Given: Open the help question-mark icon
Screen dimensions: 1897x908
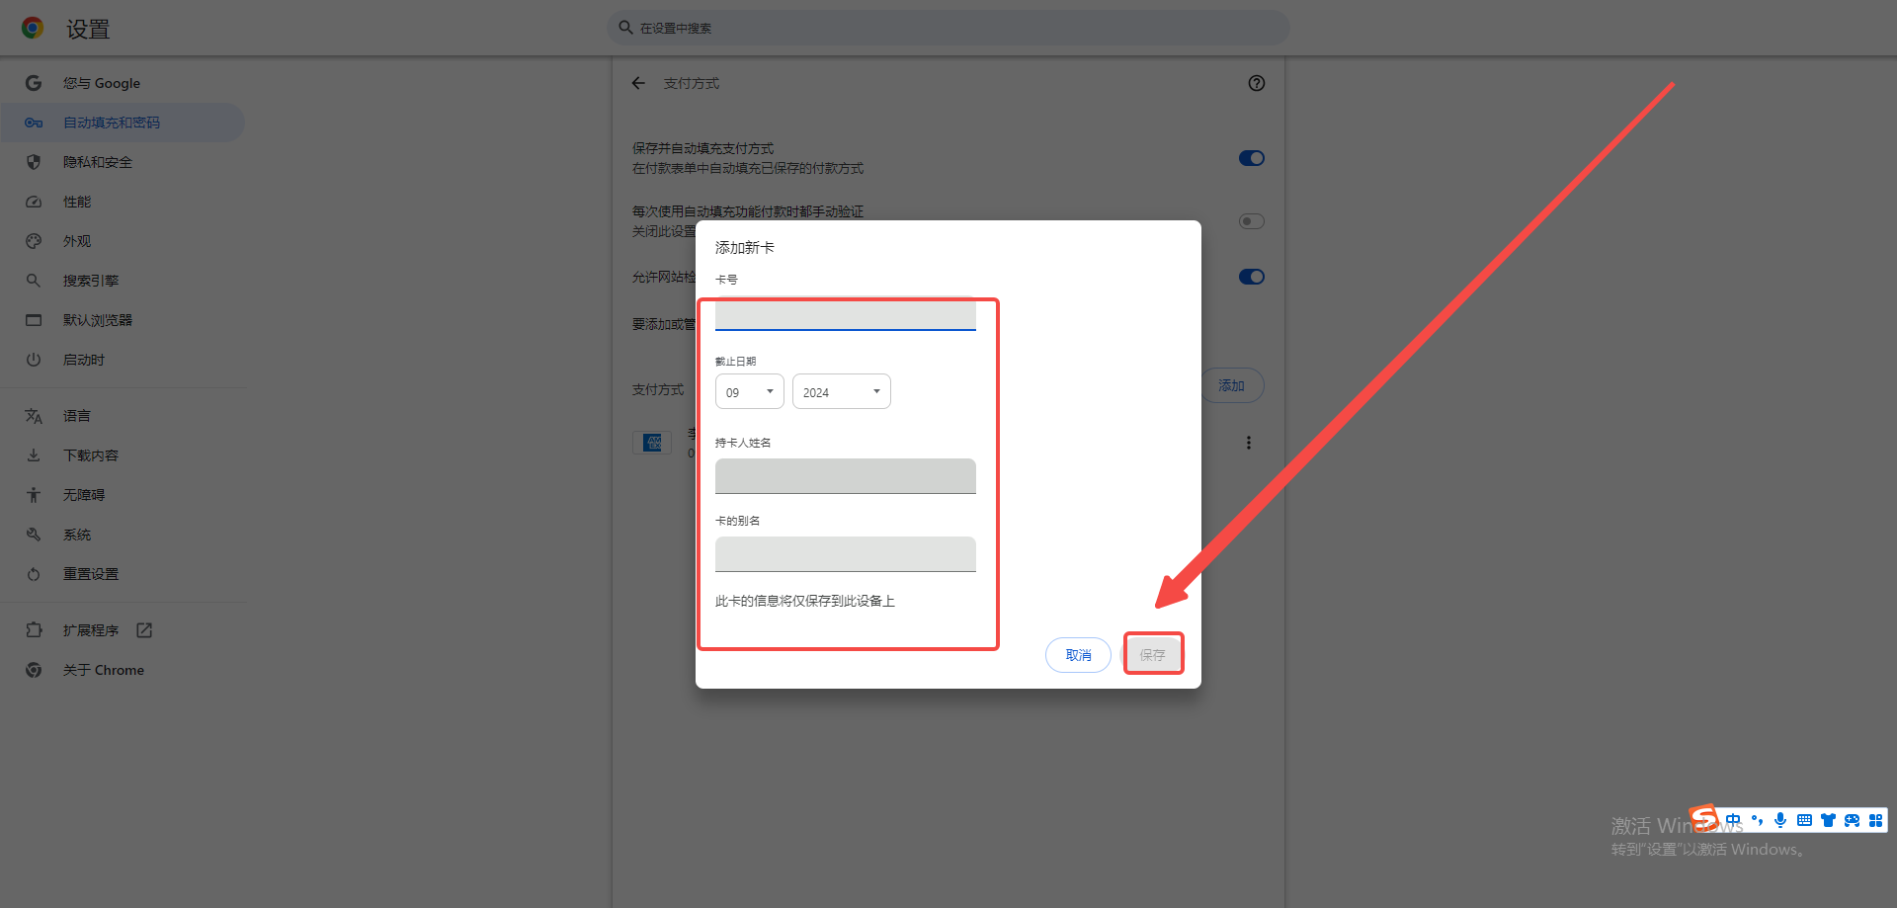Looking at the screenshot, I should tap(1257, 83).
